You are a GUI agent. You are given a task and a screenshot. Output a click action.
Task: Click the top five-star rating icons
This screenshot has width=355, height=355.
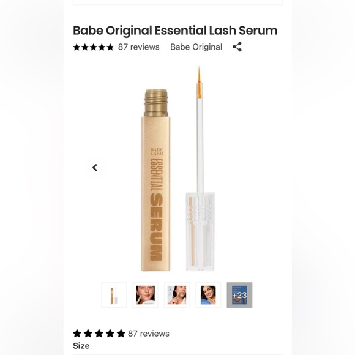click(x=93, y=47)
